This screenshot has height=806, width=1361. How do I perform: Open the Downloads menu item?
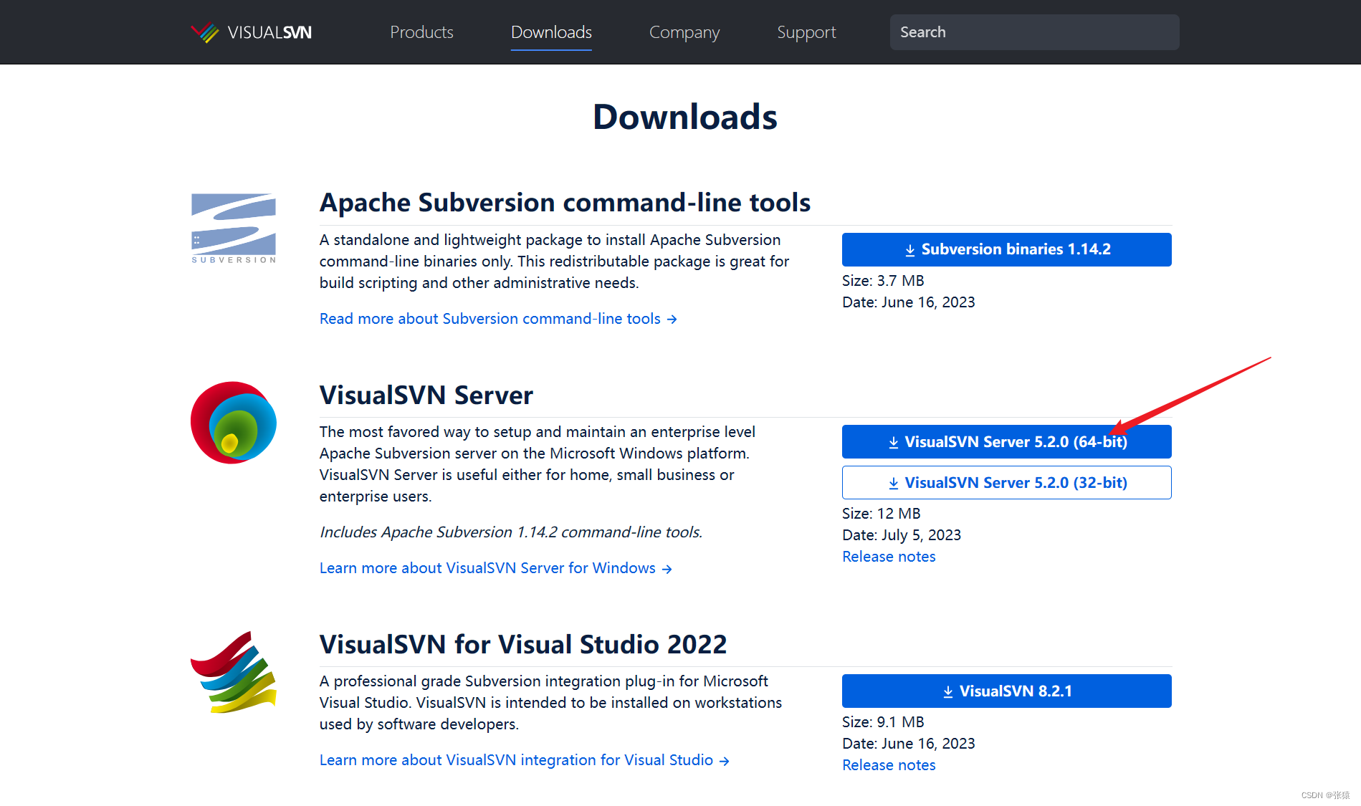coord(551,32)
